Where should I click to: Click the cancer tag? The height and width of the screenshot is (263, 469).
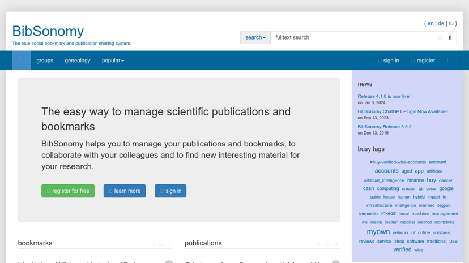[445, 180]
